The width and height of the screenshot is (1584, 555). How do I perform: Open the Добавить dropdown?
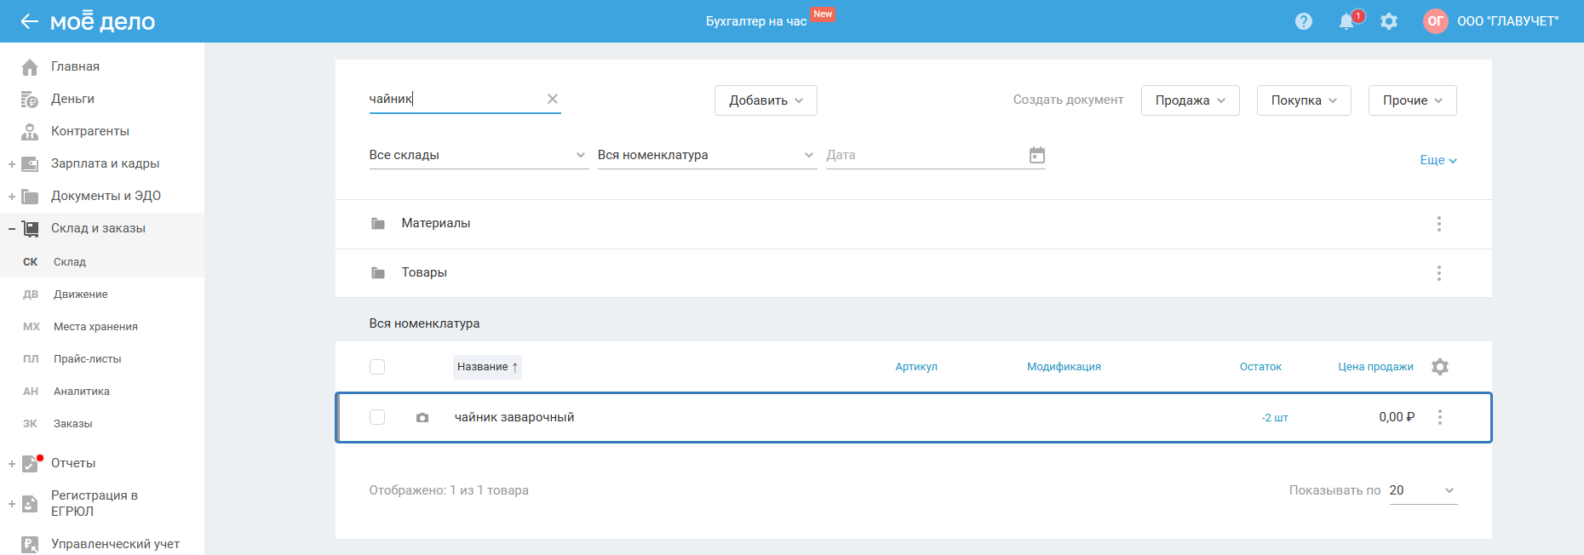[x=766, y=100]
